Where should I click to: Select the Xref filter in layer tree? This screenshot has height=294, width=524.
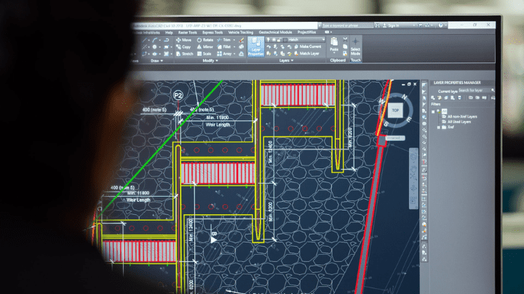pos(451,127)
